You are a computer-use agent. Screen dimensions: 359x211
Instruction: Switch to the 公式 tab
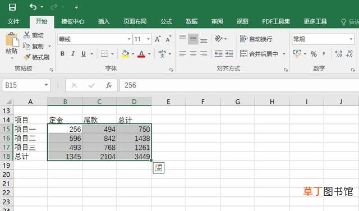(x=166, y=21)
